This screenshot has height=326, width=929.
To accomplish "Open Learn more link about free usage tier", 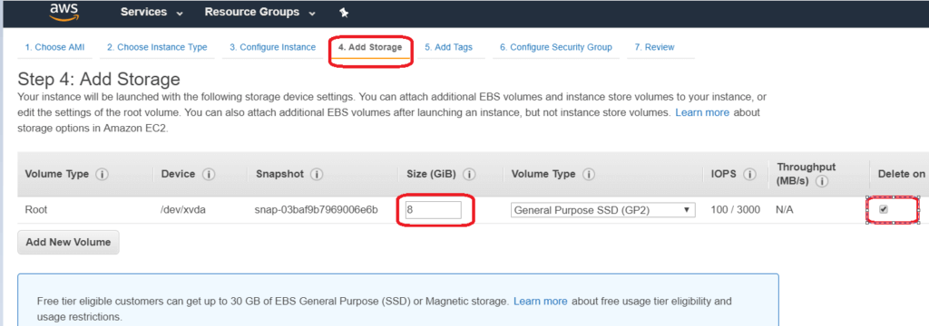I will (x=541, y=302).
